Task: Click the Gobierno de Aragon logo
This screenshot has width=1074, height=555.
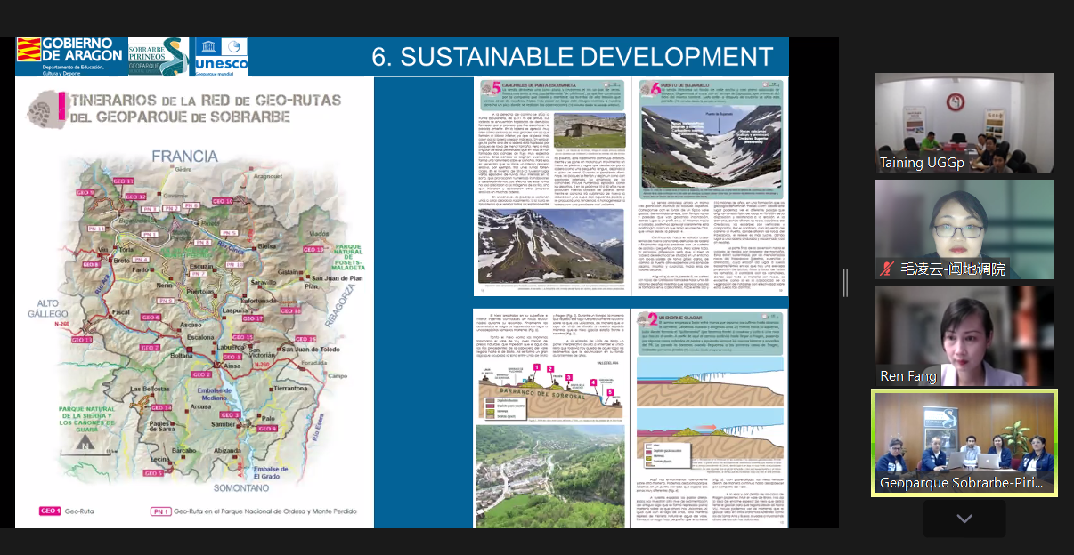Action: pos(70,56)
